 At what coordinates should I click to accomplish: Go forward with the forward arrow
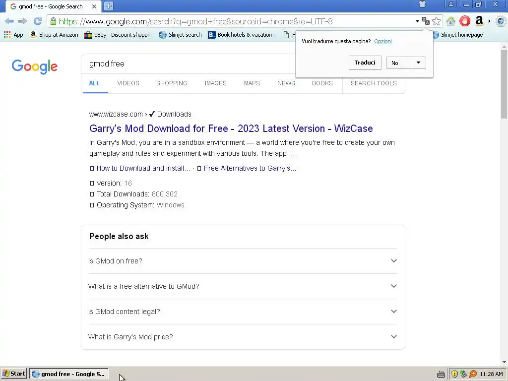coord(22,21)
